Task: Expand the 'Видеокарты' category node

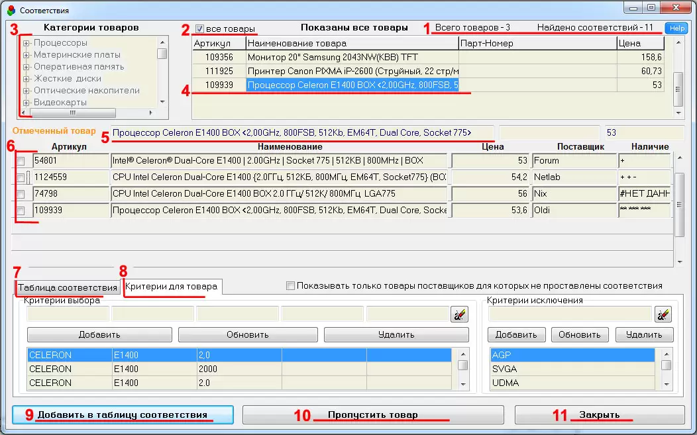Action: 27,103
